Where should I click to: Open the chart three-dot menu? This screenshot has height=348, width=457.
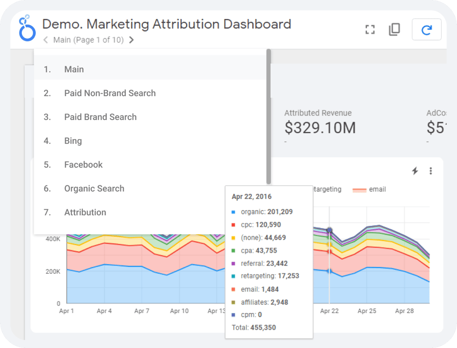tap(430, 171)
